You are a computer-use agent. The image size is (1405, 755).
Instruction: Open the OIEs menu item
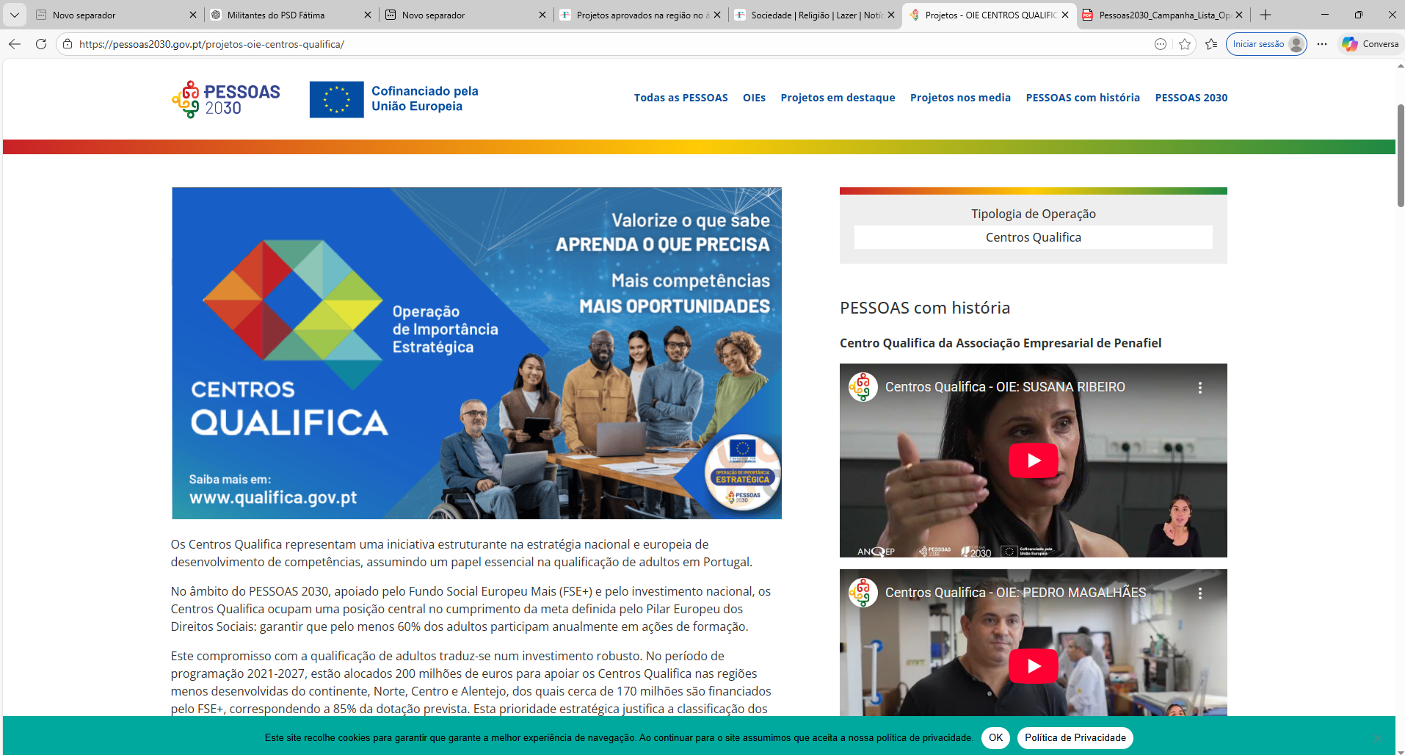point(754,98)
